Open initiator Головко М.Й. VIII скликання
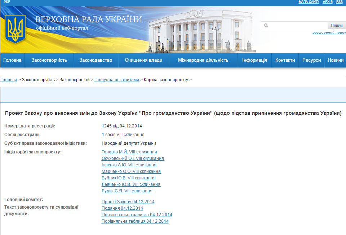This screenshot has height=235, width=346. pyautogui.click(x=129, y=152)
